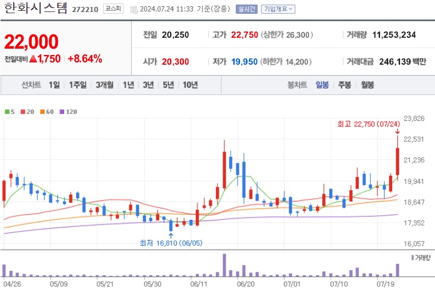
Task: Click the 고가 value 22,750 in the price table
Action: (244, 35)
